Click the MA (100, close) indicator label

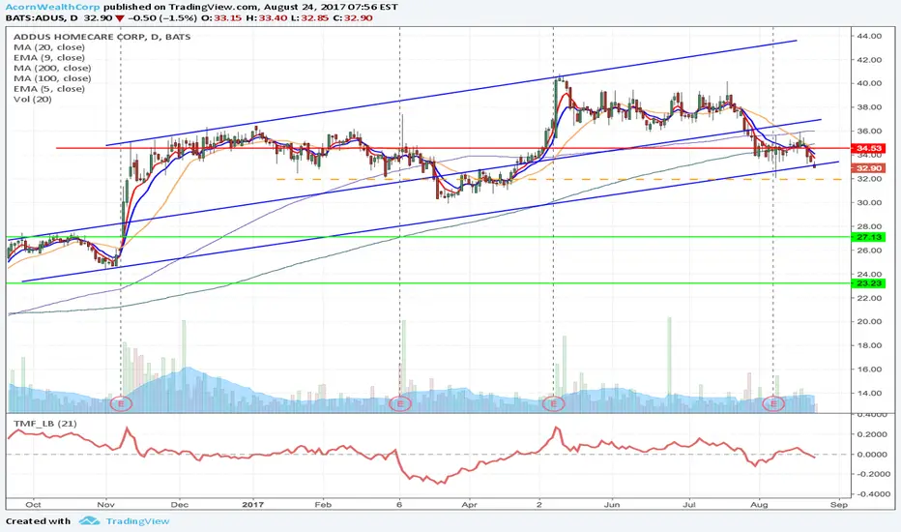(52, 78)
